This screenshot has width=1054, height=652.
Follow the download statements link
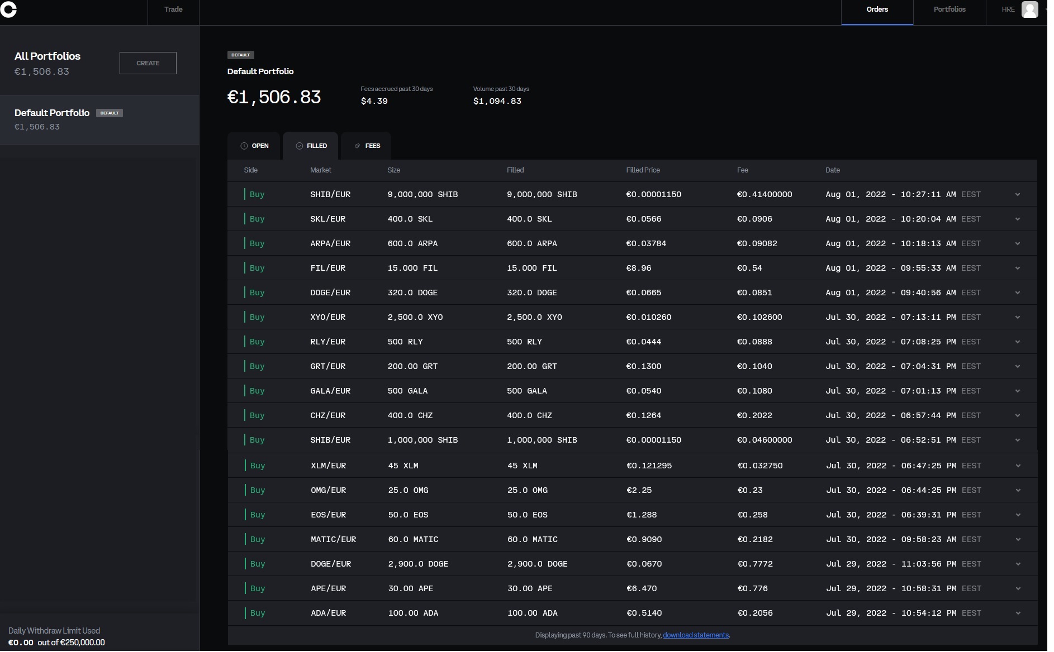coord(695,635)
